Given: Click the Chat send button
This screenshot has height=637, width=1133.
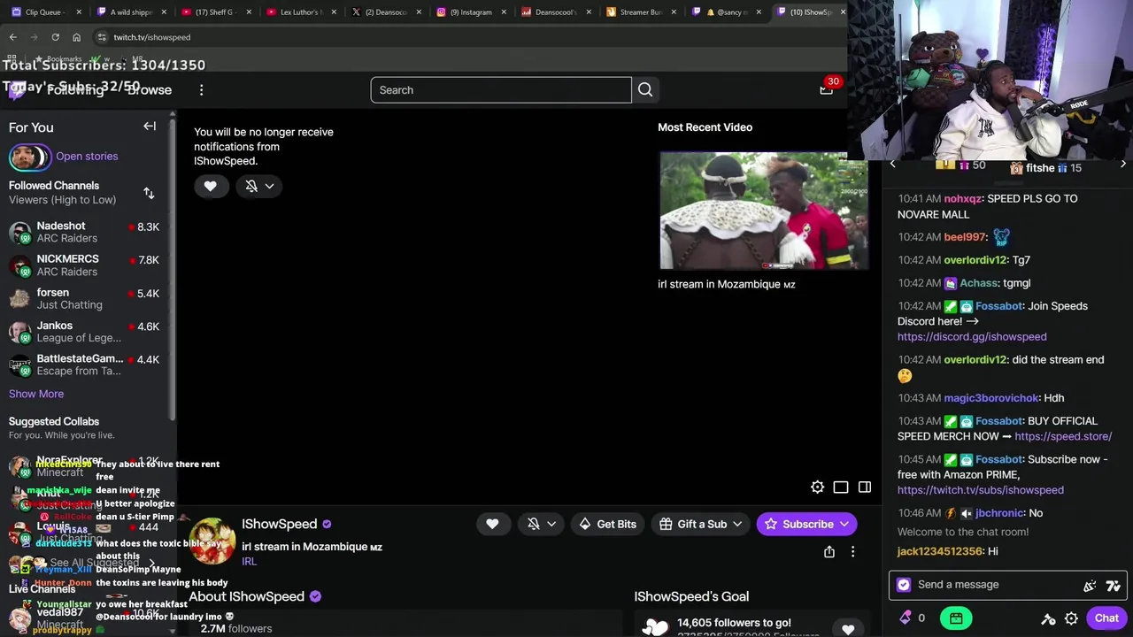Looking at the screenshot, I should click(x=1106, y=618).
